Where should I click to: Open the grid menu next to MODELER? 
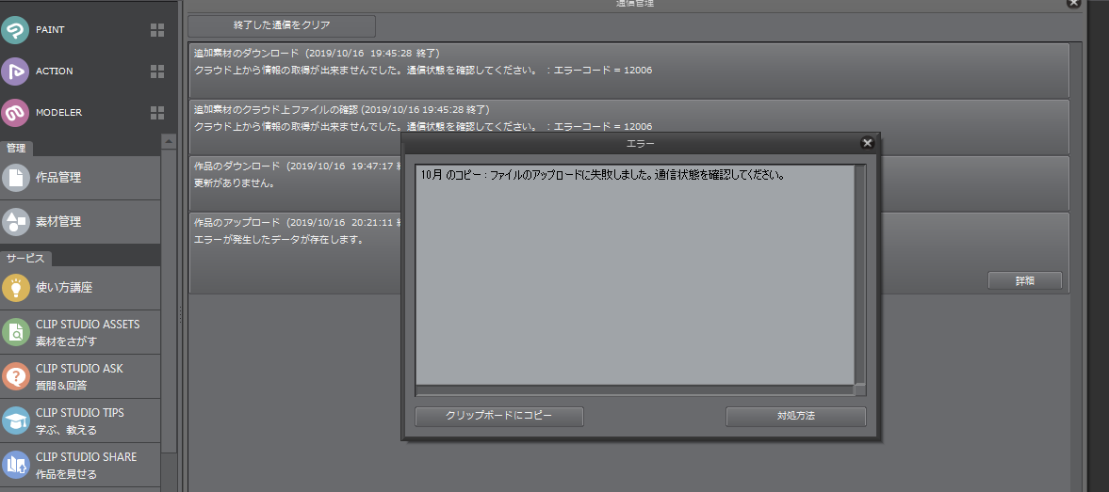pyautogui.click(x=157, y=112)
